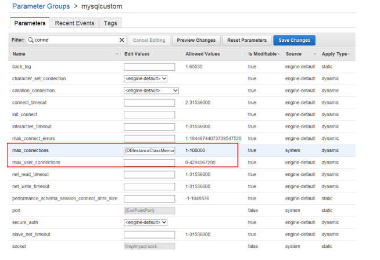Open the Name column sort arrow

117,54
